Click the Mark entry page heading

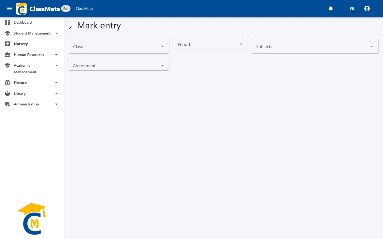(x=99, y=25)
